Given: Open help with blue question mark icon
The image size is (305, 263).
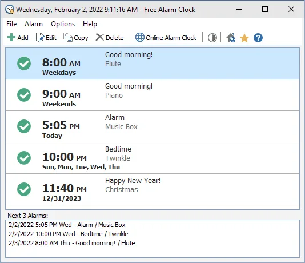Looking at the screenshot, I should pos(258,38).
